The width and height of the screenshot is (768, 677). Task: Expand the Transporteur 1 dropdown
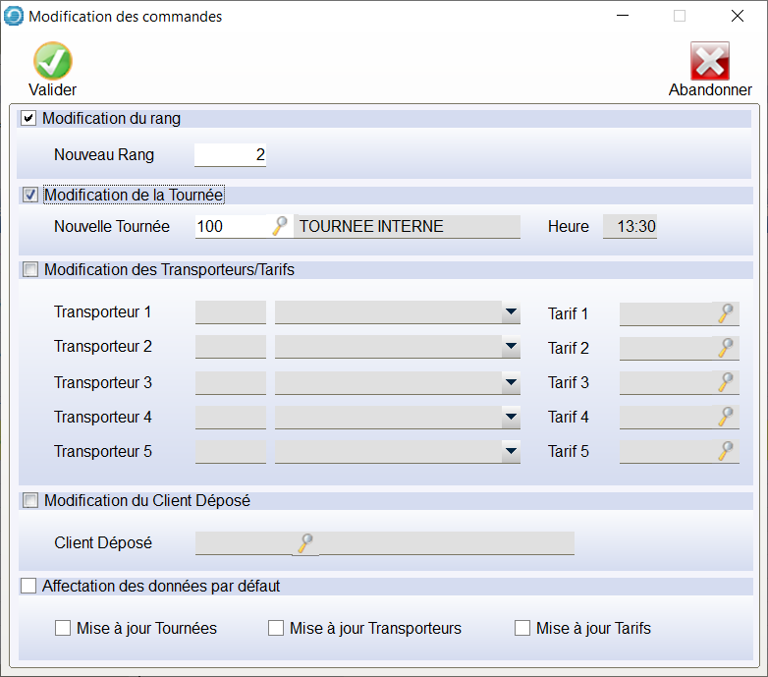point(511,313)
